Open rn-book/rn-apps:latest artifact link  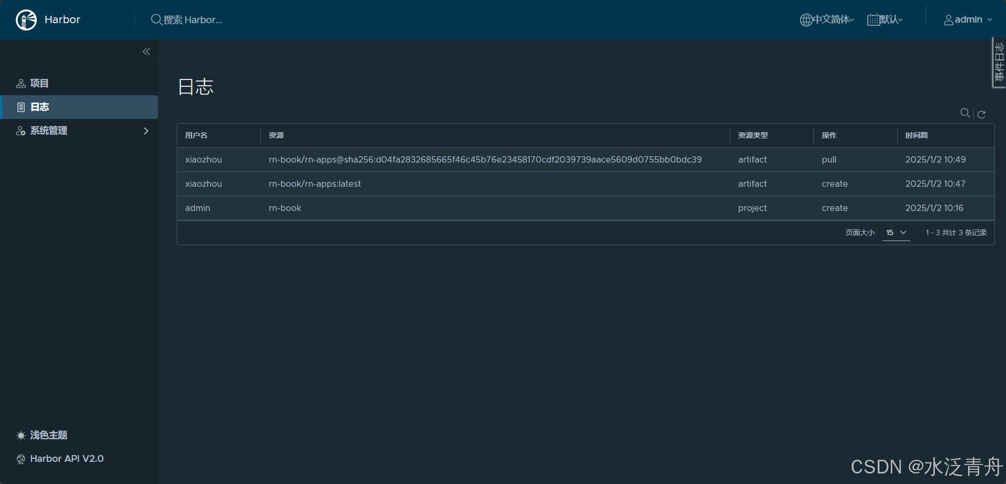pos(315,184)
